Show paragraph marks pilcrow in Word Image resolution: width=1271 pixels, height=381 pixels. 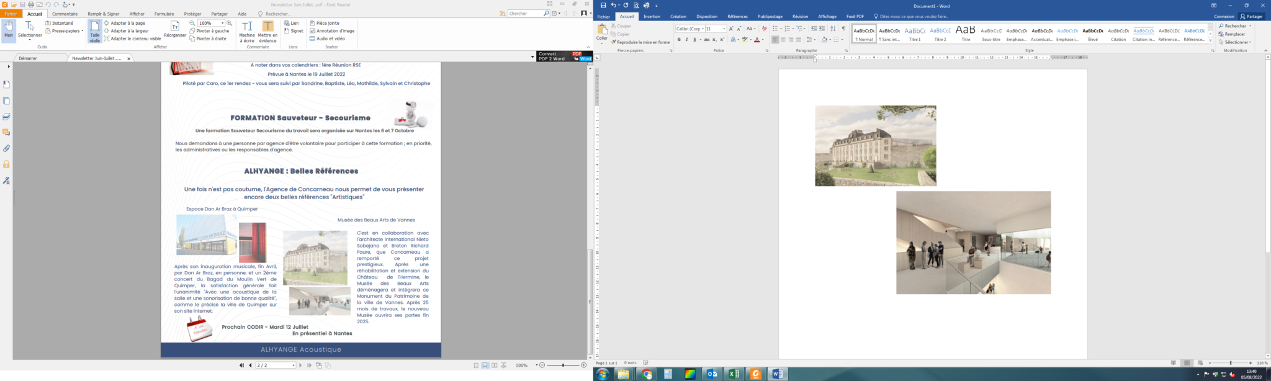pos(843,29)
